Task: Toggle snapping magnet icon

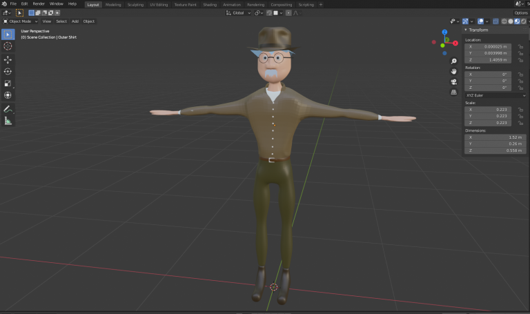Action: tap(269, 13)
